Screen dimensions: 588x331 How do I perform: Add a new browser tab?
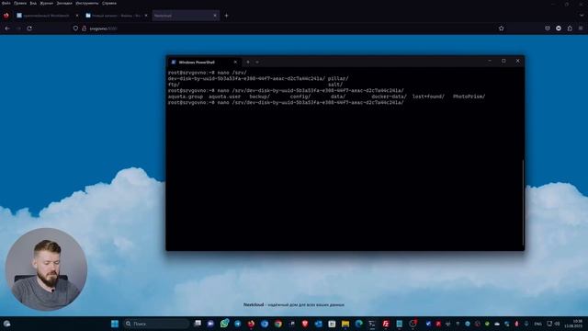click(x=226, y=16)
